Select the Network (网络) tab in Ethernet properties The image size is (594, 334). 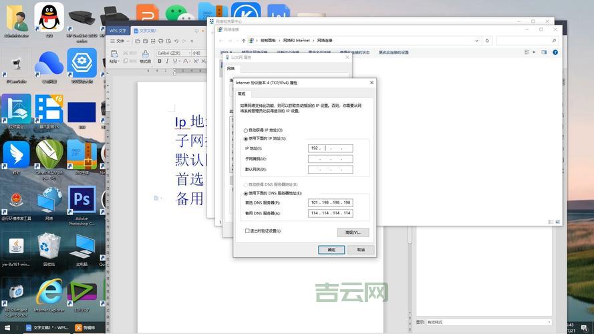231,69
